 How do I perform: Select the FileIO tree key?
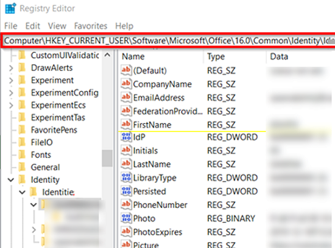pyautogui.click(x=41, y=142)
